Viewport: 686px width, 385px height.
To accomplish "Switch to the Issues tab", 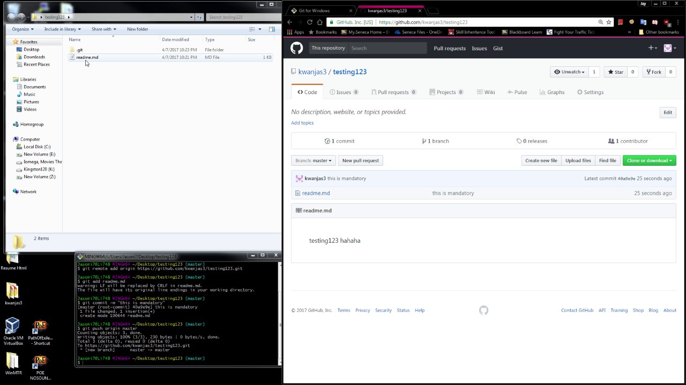I will [344, 92].
